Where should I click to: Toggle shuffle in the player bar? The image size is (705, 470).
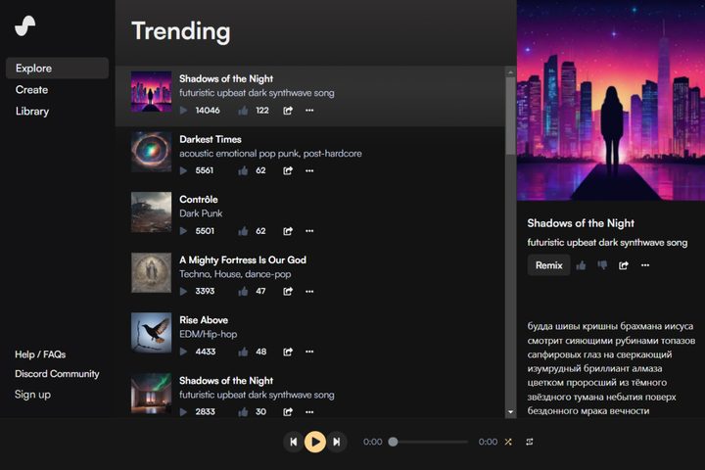coord(508,442)
